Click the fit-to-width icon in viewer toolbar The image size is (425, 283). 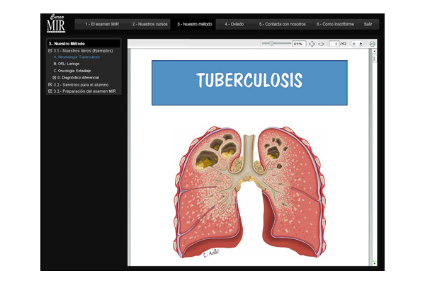click(321, 44)
